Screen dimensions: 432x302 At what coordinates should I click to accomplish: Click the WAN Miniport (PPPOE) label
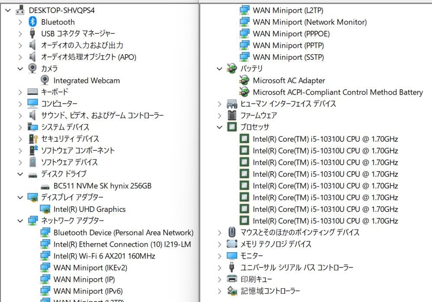[x=291, y=34]
